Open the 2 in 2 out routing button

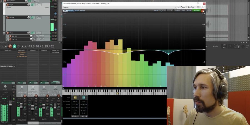tap(191, 7)
